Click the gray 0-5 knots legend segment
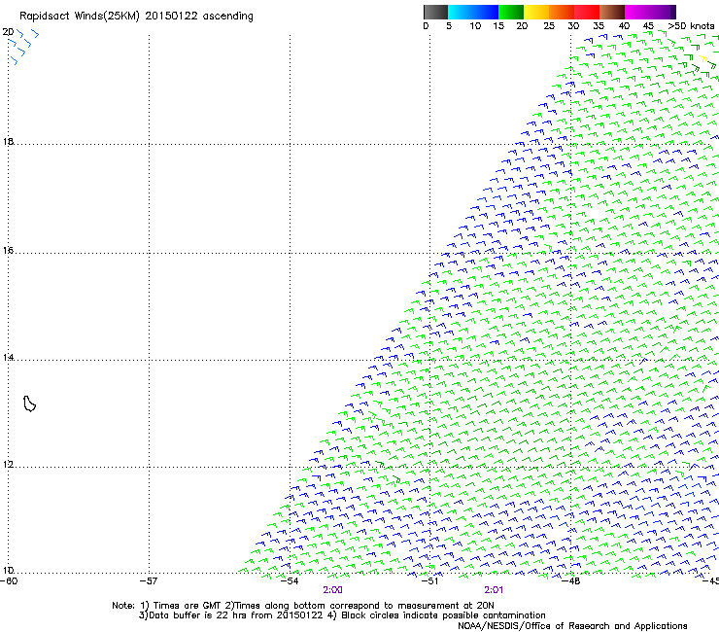Screen dimensions: 719x632 [x=435, y=12]
